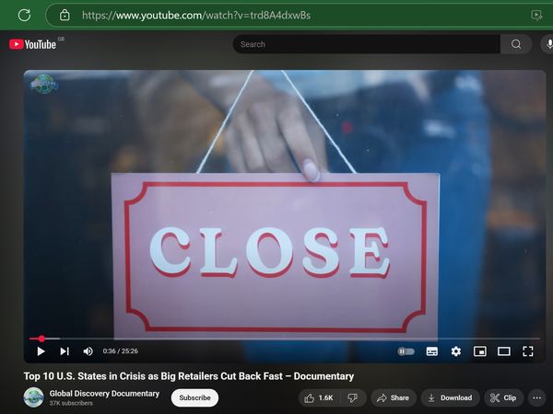553x414 pixels.
Task: Click the red playhead scrubber dot
Action: pyautogui.click(x=41, y=339)
